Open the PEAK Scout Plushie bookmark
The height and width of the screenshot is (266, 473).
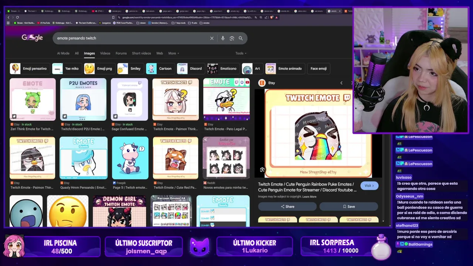click(123, 23)
